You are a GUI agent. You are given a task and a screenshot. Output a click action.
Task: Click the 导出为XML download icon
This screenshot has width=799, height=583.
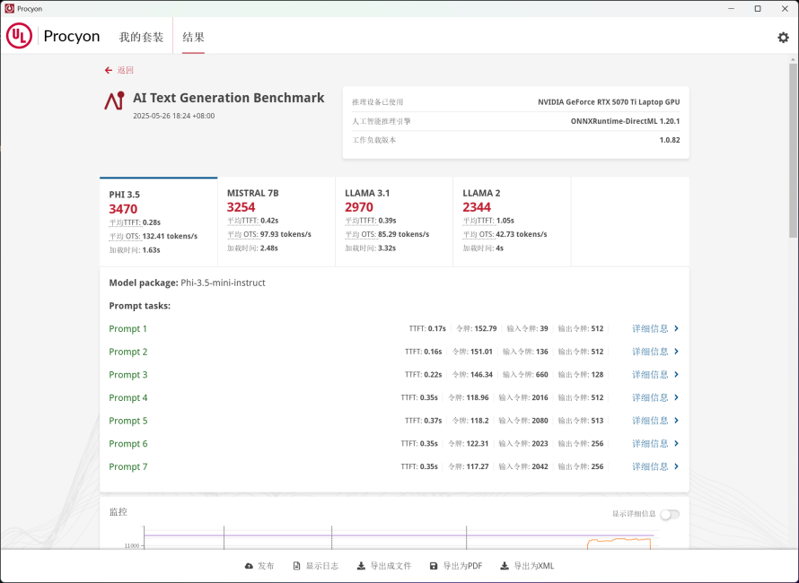(505, 566)
